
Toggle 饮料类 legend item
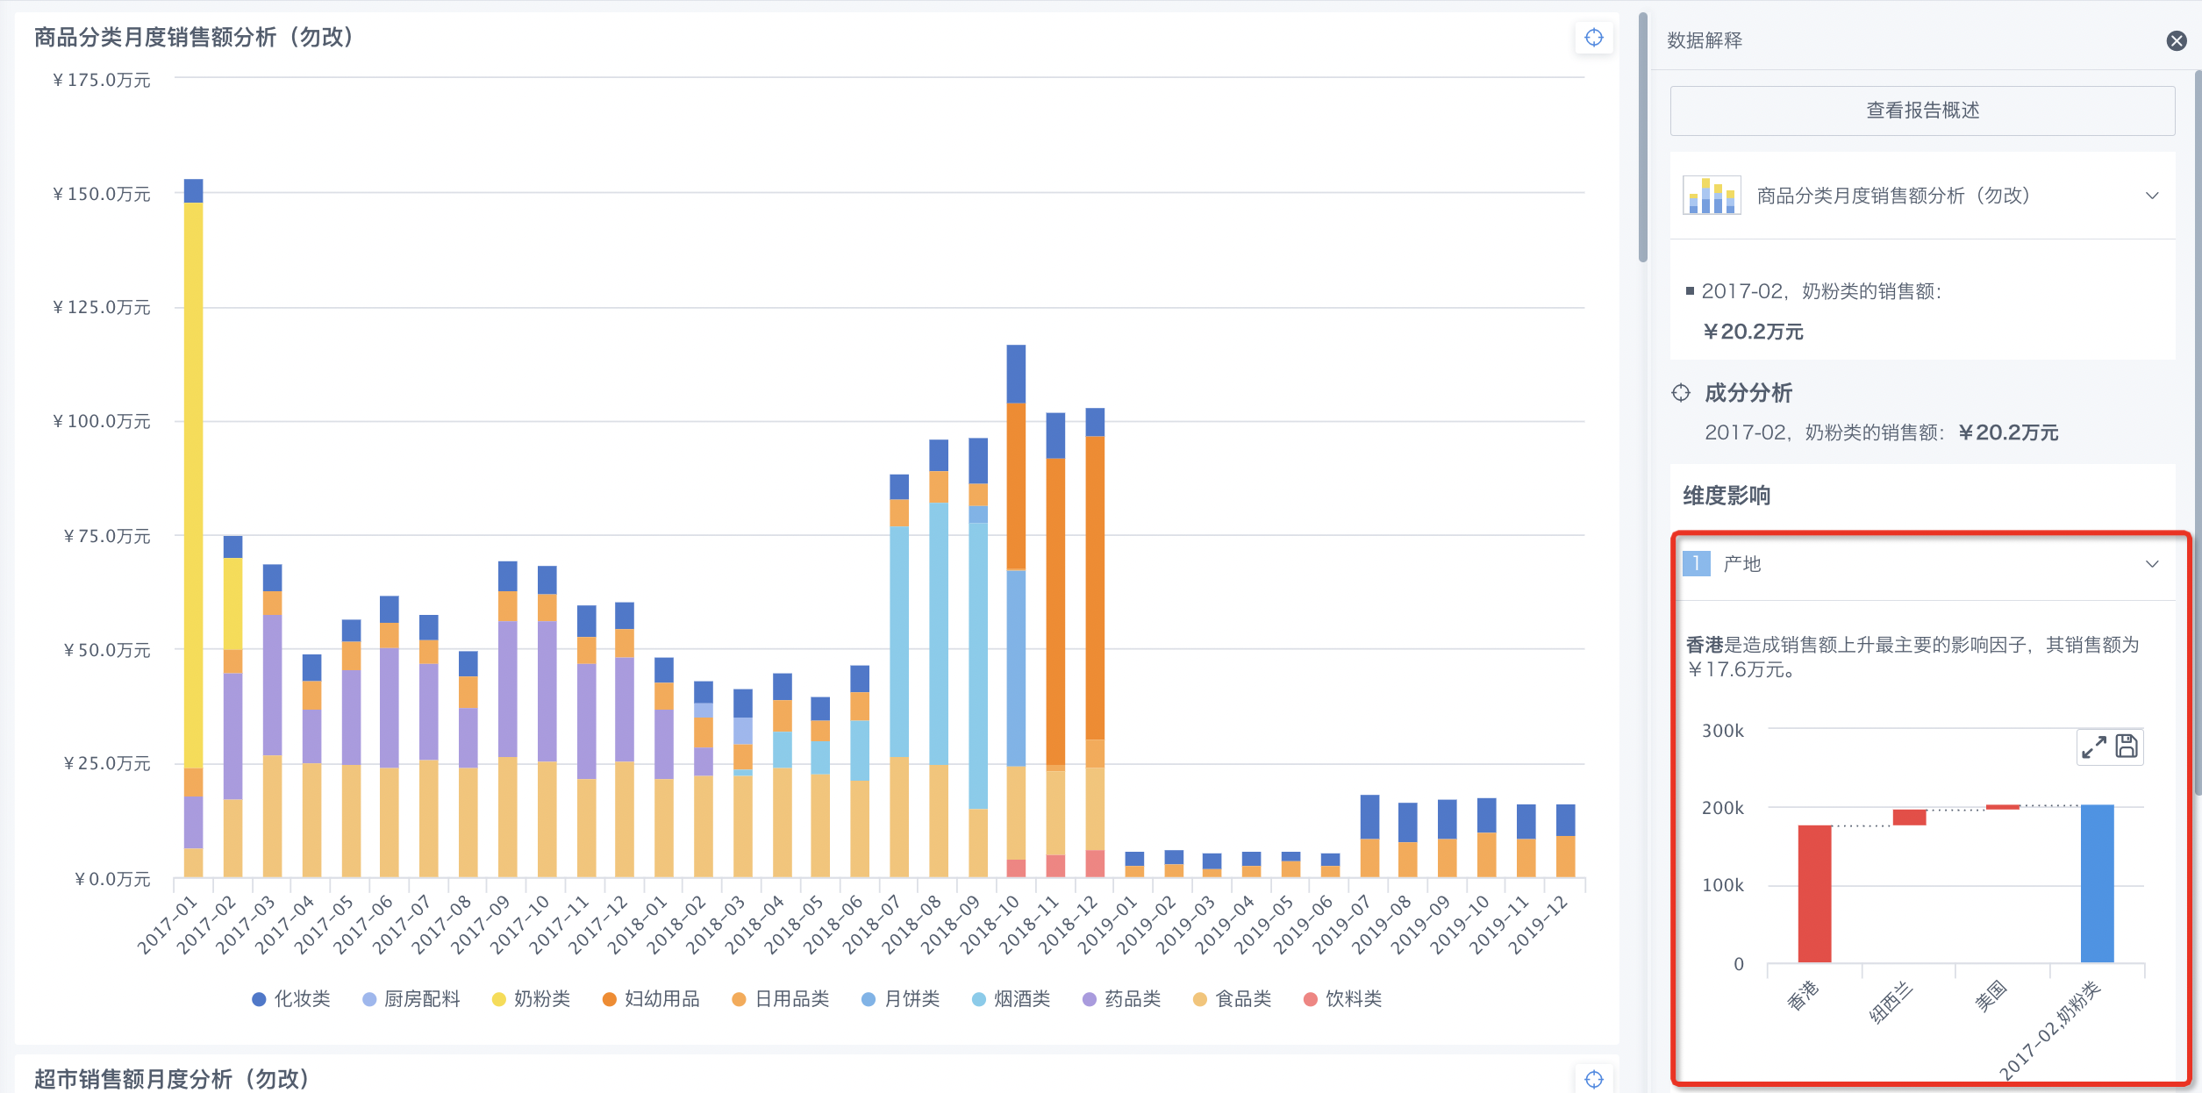(1342, 998)
